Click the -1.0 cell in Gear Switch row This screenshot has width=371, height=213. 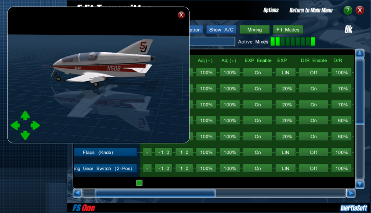coord(164,169)
